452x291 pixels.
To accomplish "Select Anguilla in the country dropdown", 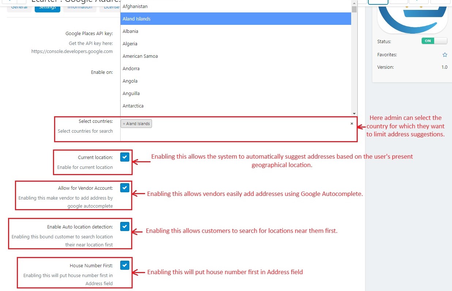I will click(x=236, y=93).
